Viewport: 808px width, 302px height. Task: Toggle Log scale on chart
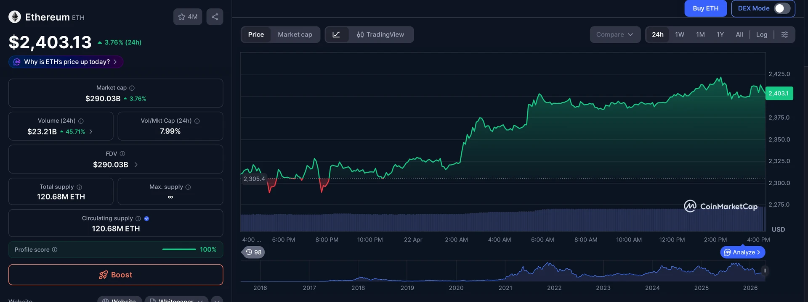point(762,34)
